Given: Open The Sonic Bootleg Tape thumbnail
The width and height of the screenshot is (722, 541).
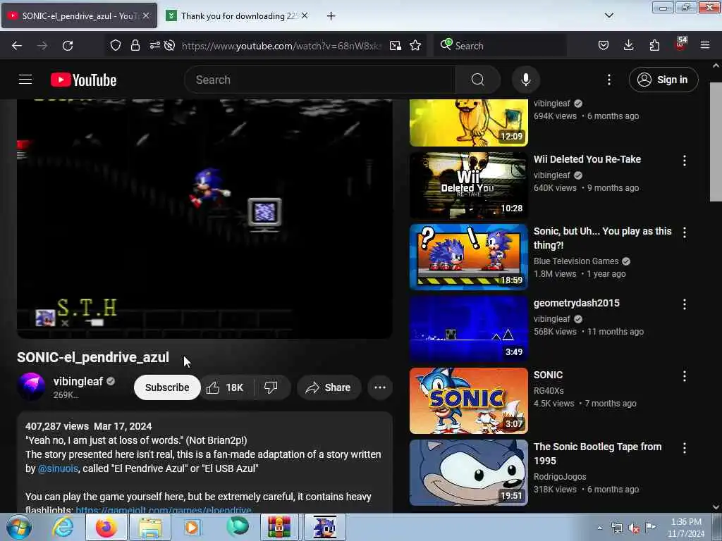Looking at the screenshot, I should coord(469,473).
